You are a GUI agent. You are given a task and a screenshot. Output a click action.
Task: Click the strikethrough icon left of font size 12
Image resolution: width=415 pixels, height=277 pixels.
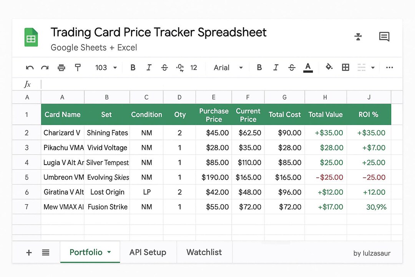(164, 68)
